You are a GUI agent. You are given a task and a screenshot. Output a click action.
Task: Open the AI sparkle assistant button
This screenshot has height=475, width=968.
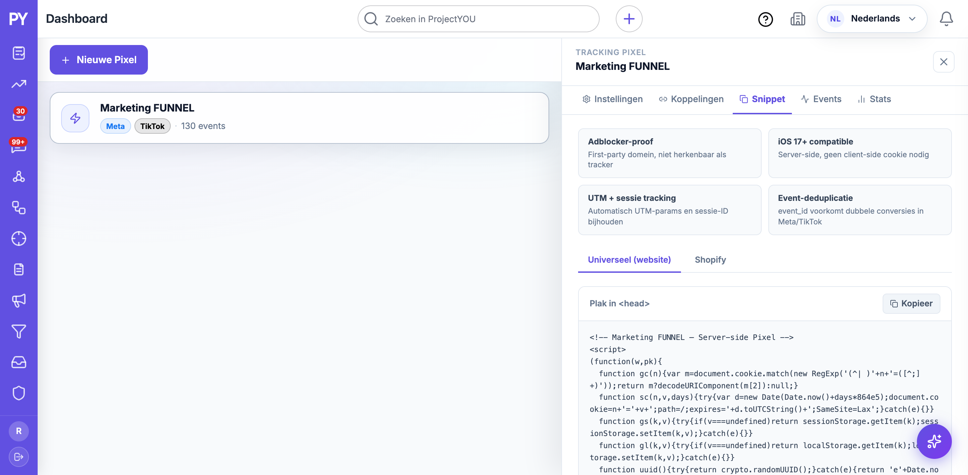(x=934, y=441)
